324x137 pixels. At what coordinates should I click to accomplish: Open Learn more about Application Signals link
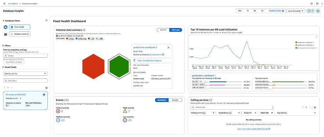(x=254, y=129)
